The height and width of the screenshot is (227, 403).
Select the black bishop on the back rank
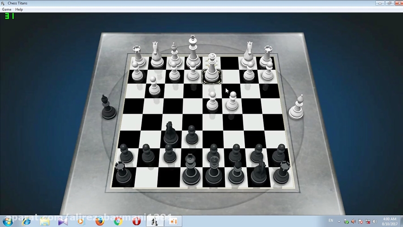coord(236,172)
